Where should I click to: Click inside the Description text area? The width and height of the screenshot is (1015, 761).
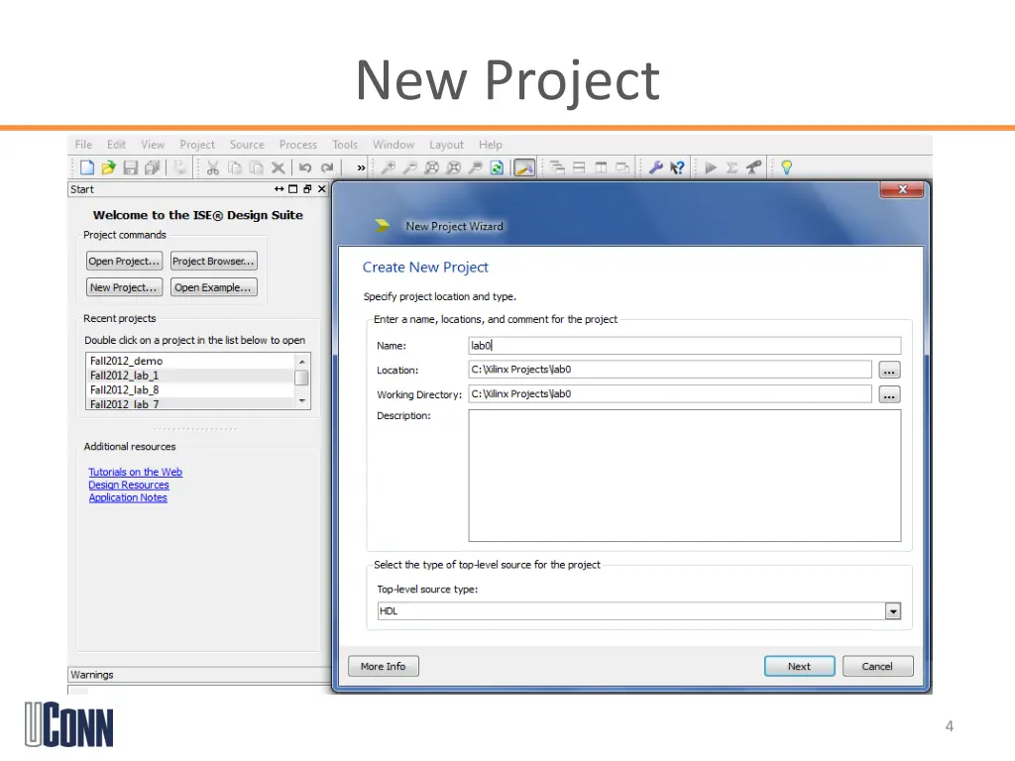click(x=684, y=476)
